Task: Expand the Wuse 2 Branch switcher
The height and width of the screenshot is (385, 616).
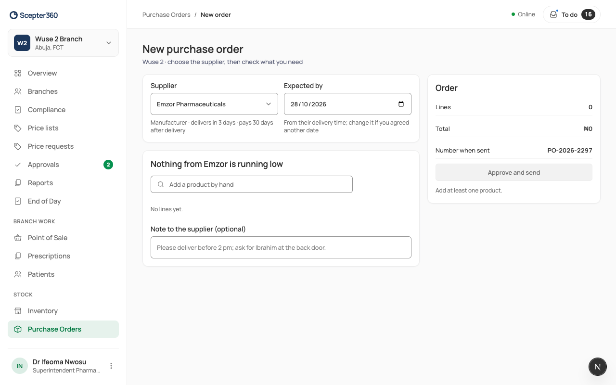Action: click(63, 43)
